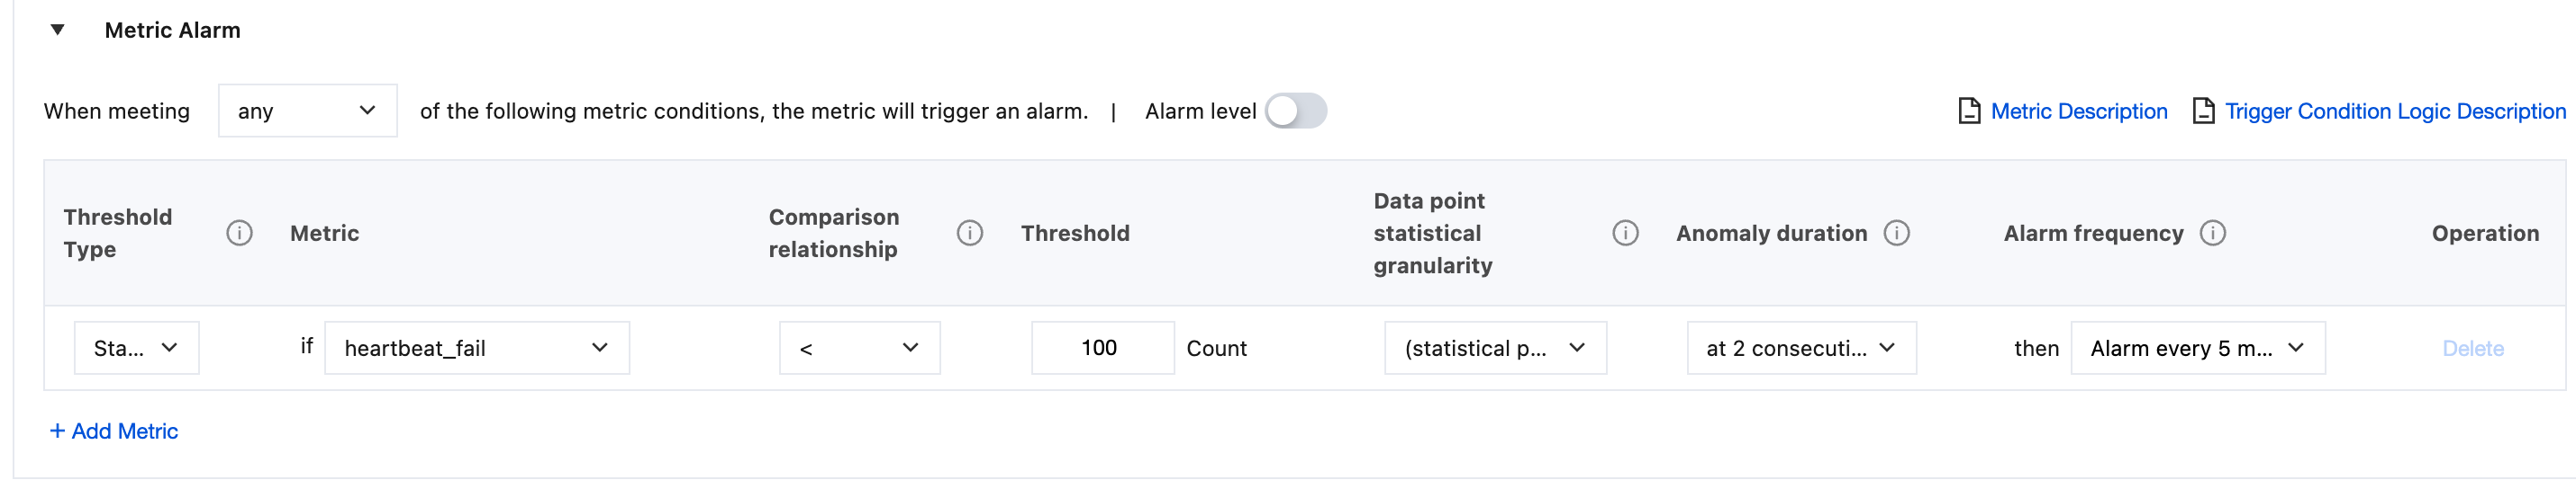The width and height of the screenshot is (2576, 480).
Task: Click the Anomaly duration info icon
Action: click(x=1896, y=233)
